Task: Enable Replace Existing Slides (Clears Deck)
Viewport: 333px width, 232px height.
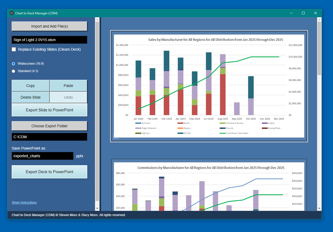Action: click(14, 49)
